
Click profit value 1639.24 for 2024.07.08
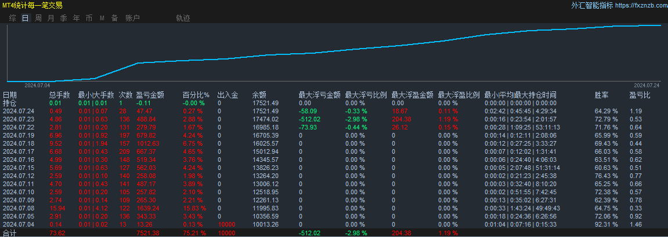[148, 208]
